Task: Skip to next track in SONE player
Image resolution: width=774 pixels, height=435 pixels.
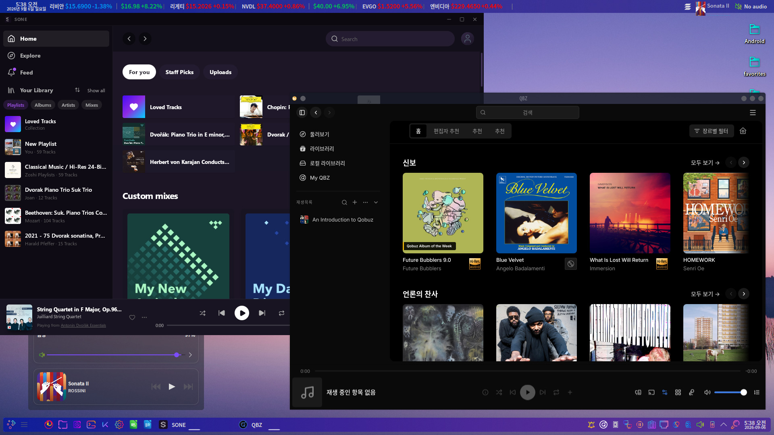Action: click(x=262, y=313)
